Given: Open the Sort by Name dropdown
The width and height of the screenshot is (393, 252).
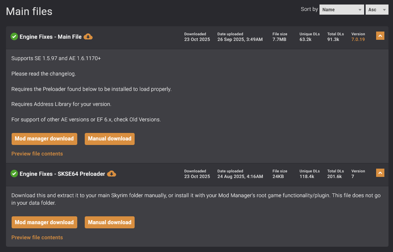Looking at the screenshot, I should (x=342, y=9).
